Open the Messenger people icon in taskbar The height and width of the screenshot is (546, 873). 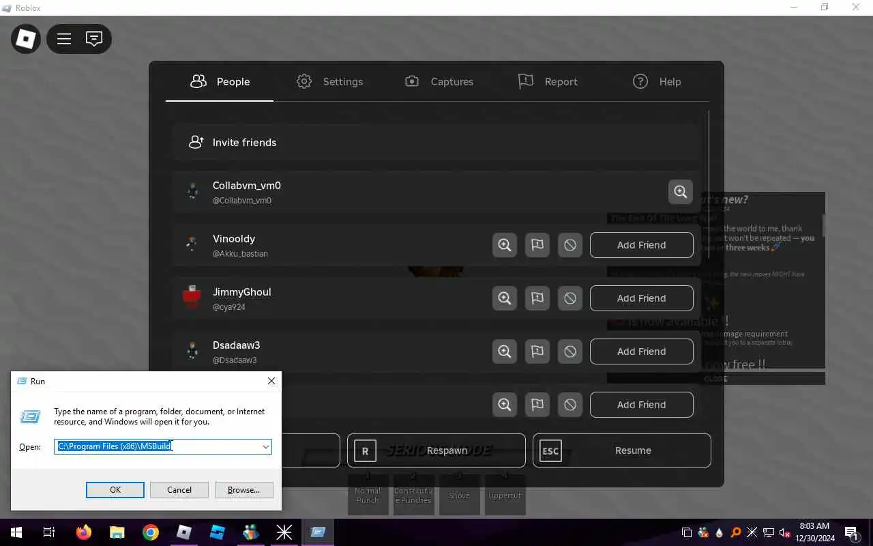(251, 532)
